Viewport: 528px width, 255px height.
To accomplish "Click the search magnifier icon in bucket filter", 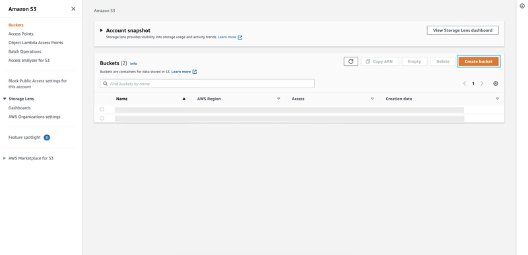I will pos(106,84).
